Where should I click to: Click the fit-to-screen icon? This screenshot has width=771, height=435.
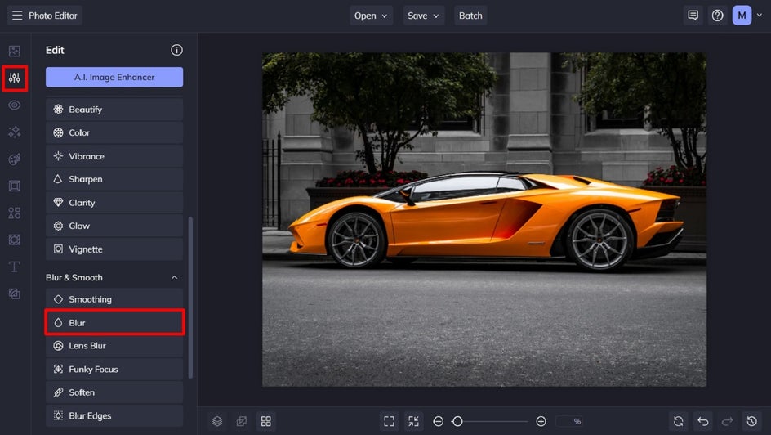pyautogui.click(x=389, y=421)
